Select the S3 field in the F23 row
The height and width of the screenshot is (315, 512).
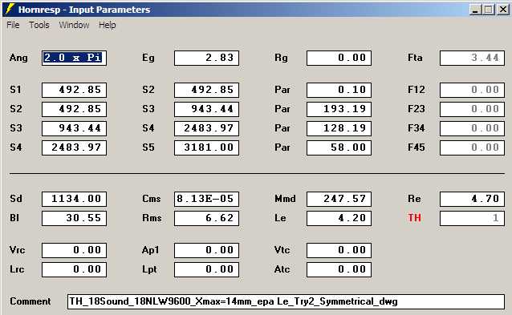[206, 109]
